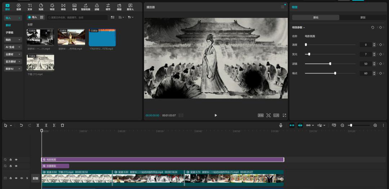Select the 17631912...1578.mp3 audio thumbnail
This screenshot has height=189, width=389.
pyautogui.click(x=102, y=38)
